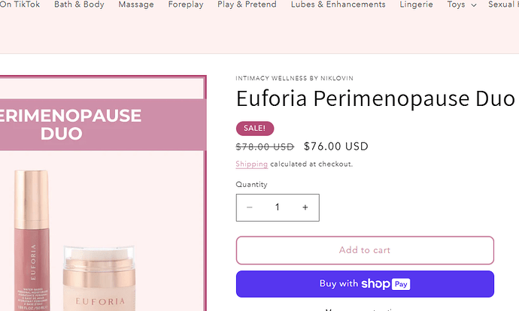Screen dimensions: 519x311
Task: Expand the Toys menu chevron
Action: click(473, 5)
